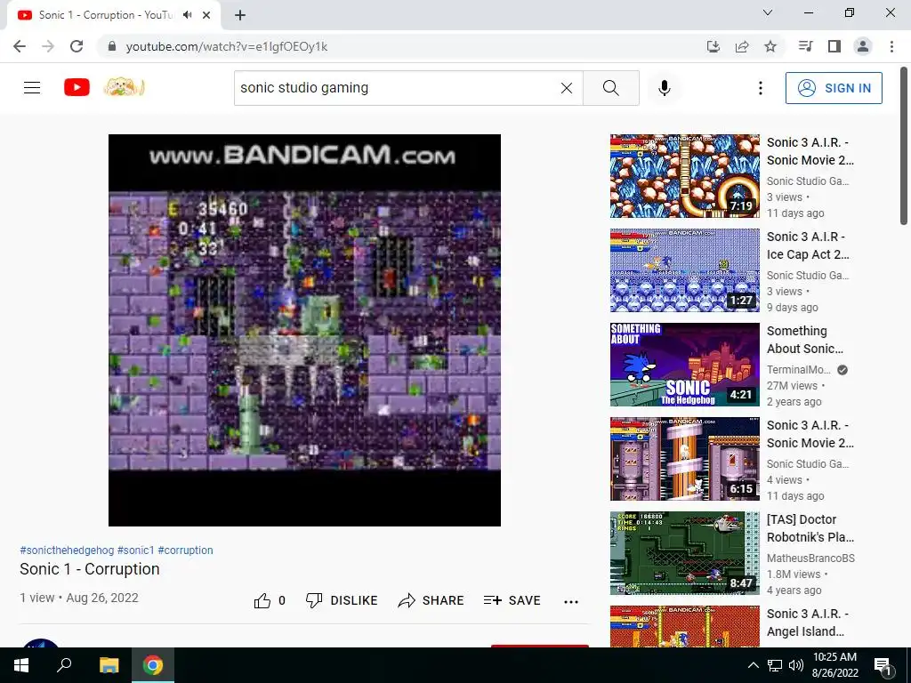Open Windows taskbar search

[64, 665]
